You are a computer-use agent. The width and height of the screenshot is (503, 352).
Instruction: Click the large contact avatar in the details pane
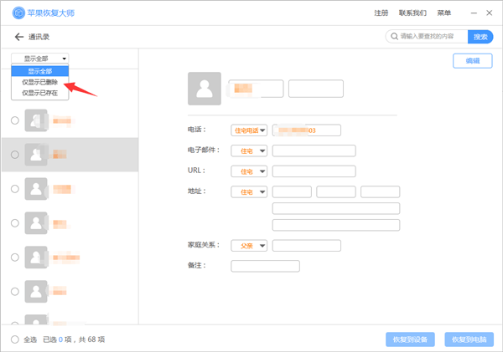click(205, 89)
